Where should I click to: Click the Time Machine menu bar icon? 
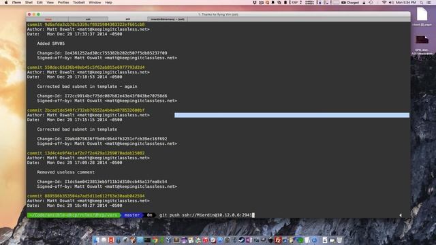pos(371,3)
